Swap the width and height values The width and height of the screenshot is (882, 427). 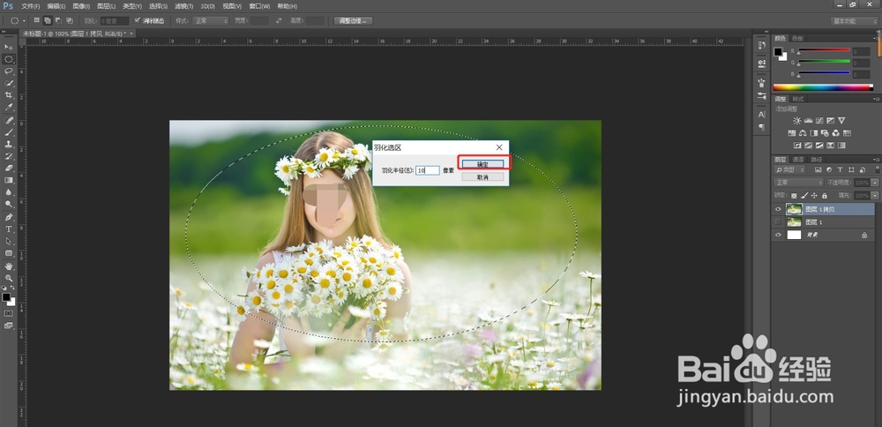[279, 21]
